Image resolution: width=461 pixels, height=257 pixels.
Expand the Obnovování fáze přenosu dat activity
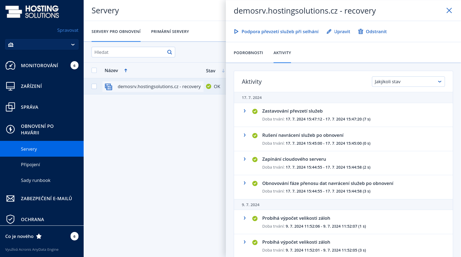(245, 183)
